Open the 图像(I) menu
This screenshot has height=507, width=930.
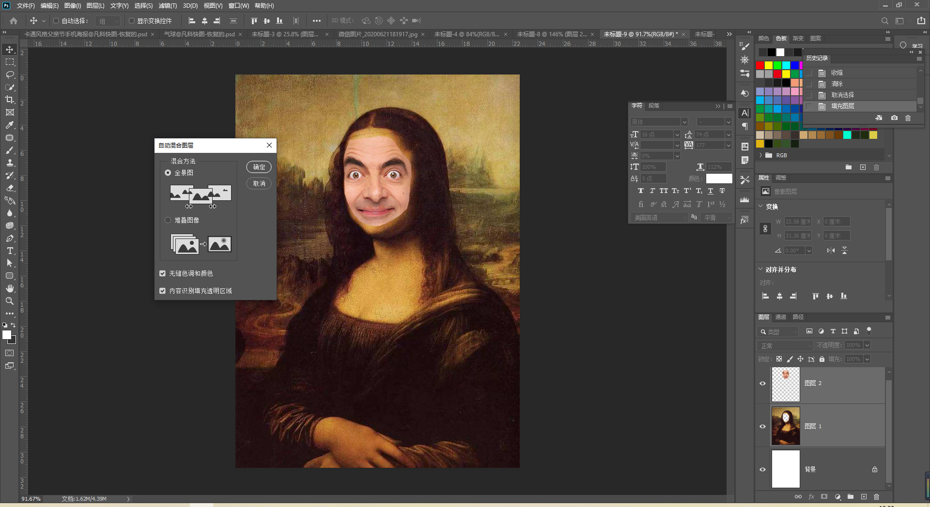pos(73,6)
